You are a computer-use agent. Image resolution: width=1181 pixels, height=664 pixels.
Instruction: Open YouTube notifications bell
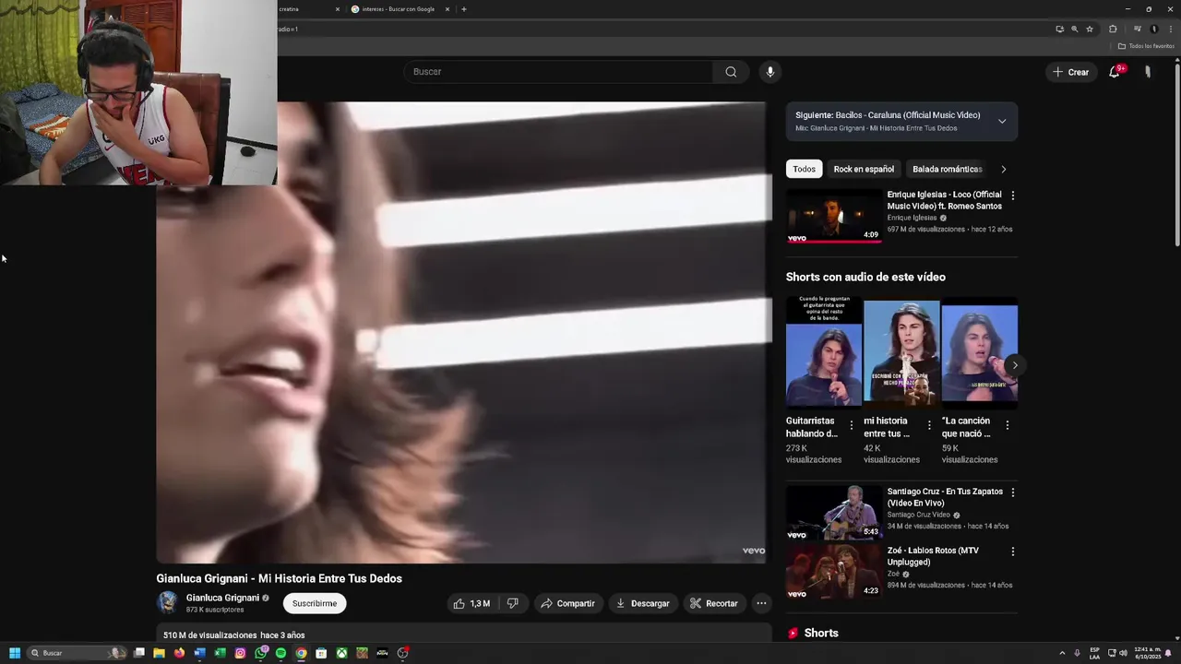pos(1115,72)
